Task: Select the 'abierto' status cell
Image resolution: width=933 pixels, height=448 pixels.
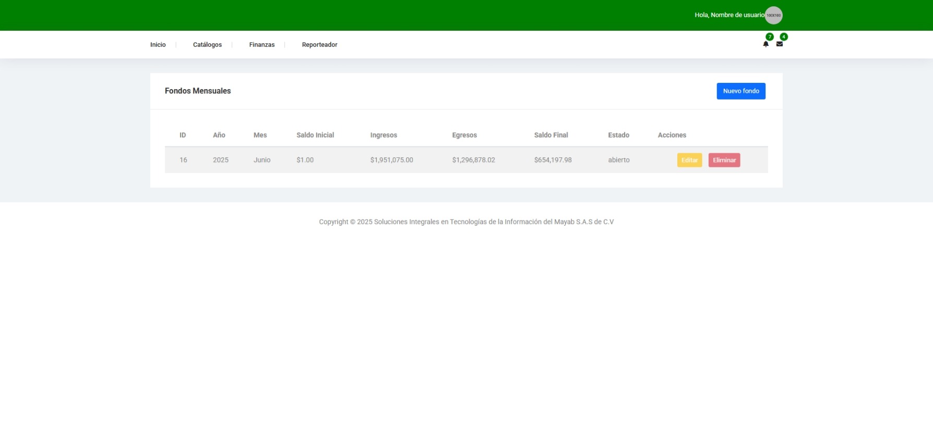Action: pyautogui.click(x=619, y=160)
